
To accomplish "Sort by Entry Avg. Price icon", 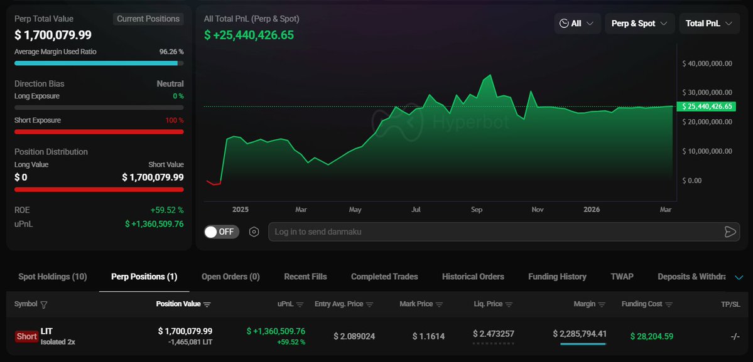I will coord(370,304).
